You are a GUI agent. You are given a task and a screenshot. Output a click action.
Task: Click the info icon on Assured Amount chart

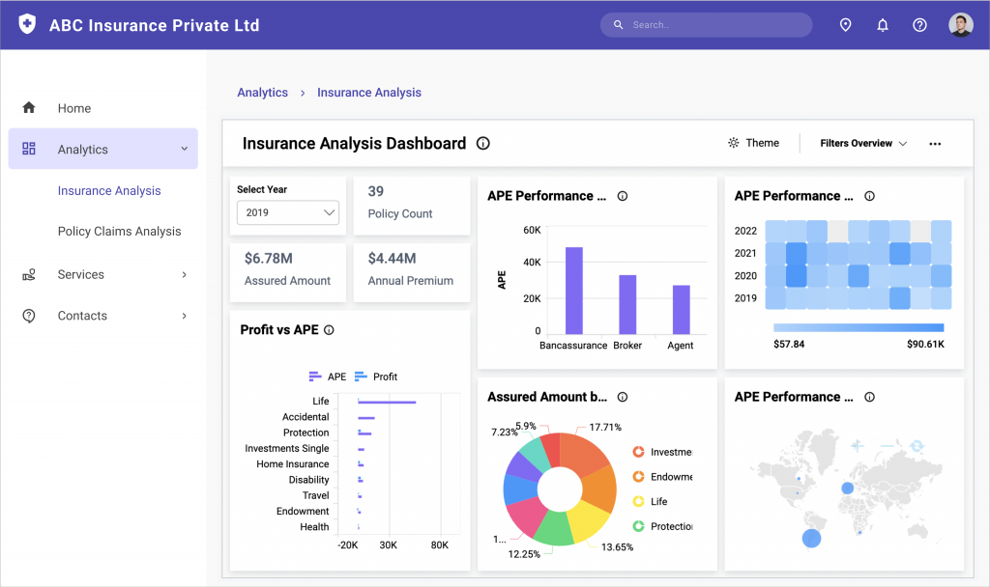[x=623, y=396]
